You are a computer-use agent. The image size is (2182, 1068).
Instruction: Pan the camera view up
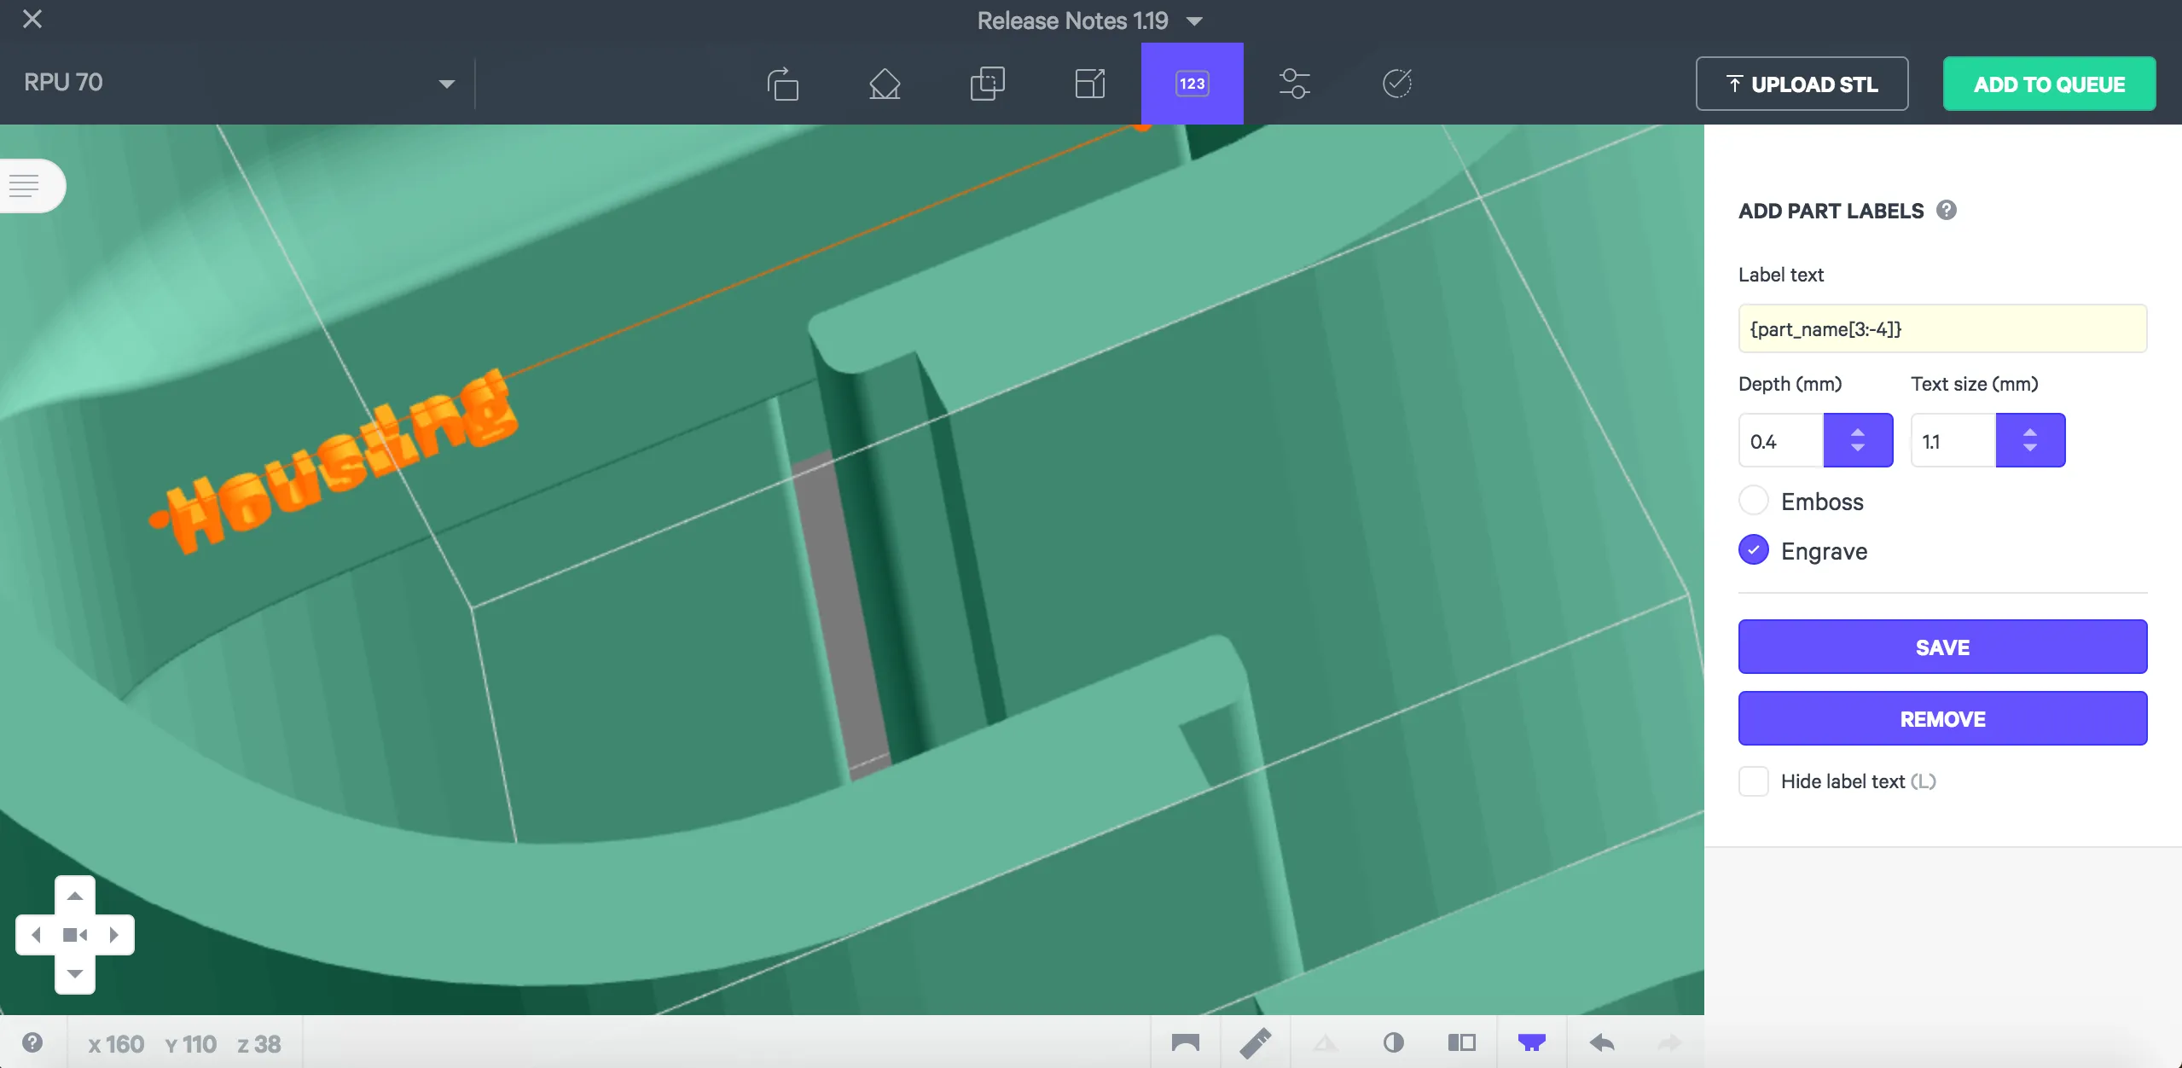coord(75,896)
